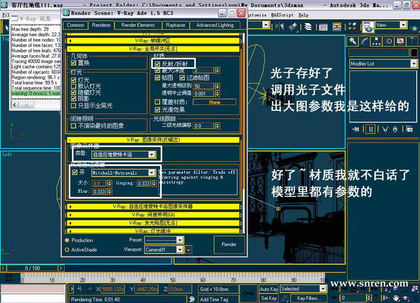Image resolution: width=420 pixels, height=303 pixels.
Task: Select the Production radio button
Action: pos(67,240)
